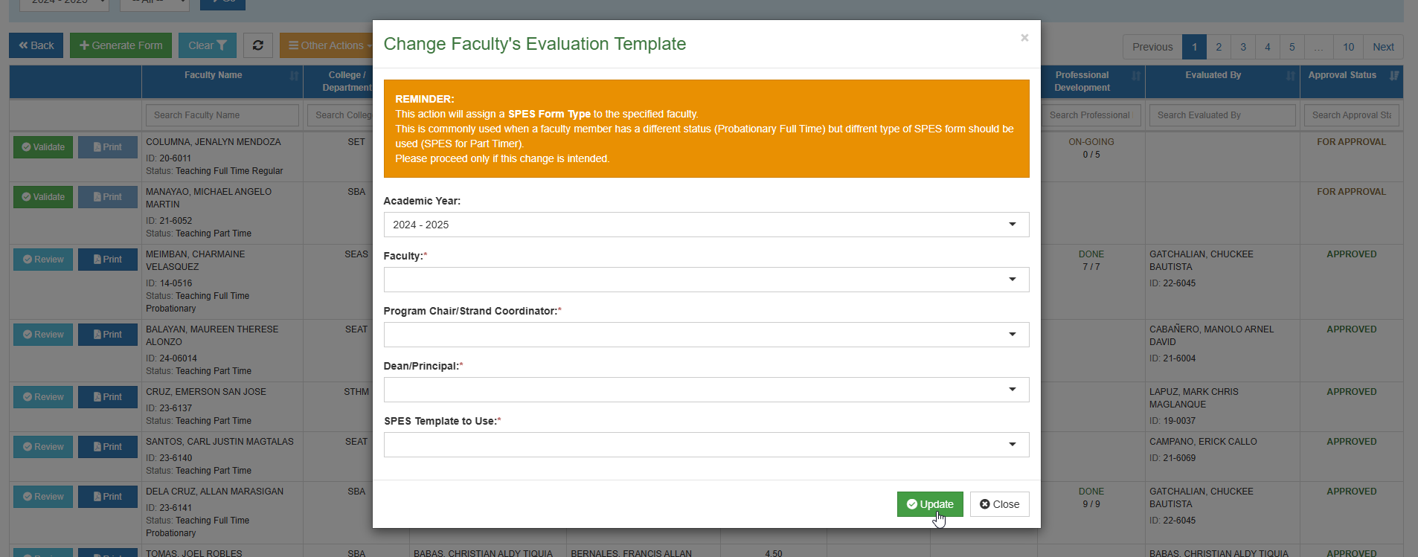The width and height of the screenshot is (1418, 557).
Task: Click Search Approval Status field
Action: point(1352,115)
